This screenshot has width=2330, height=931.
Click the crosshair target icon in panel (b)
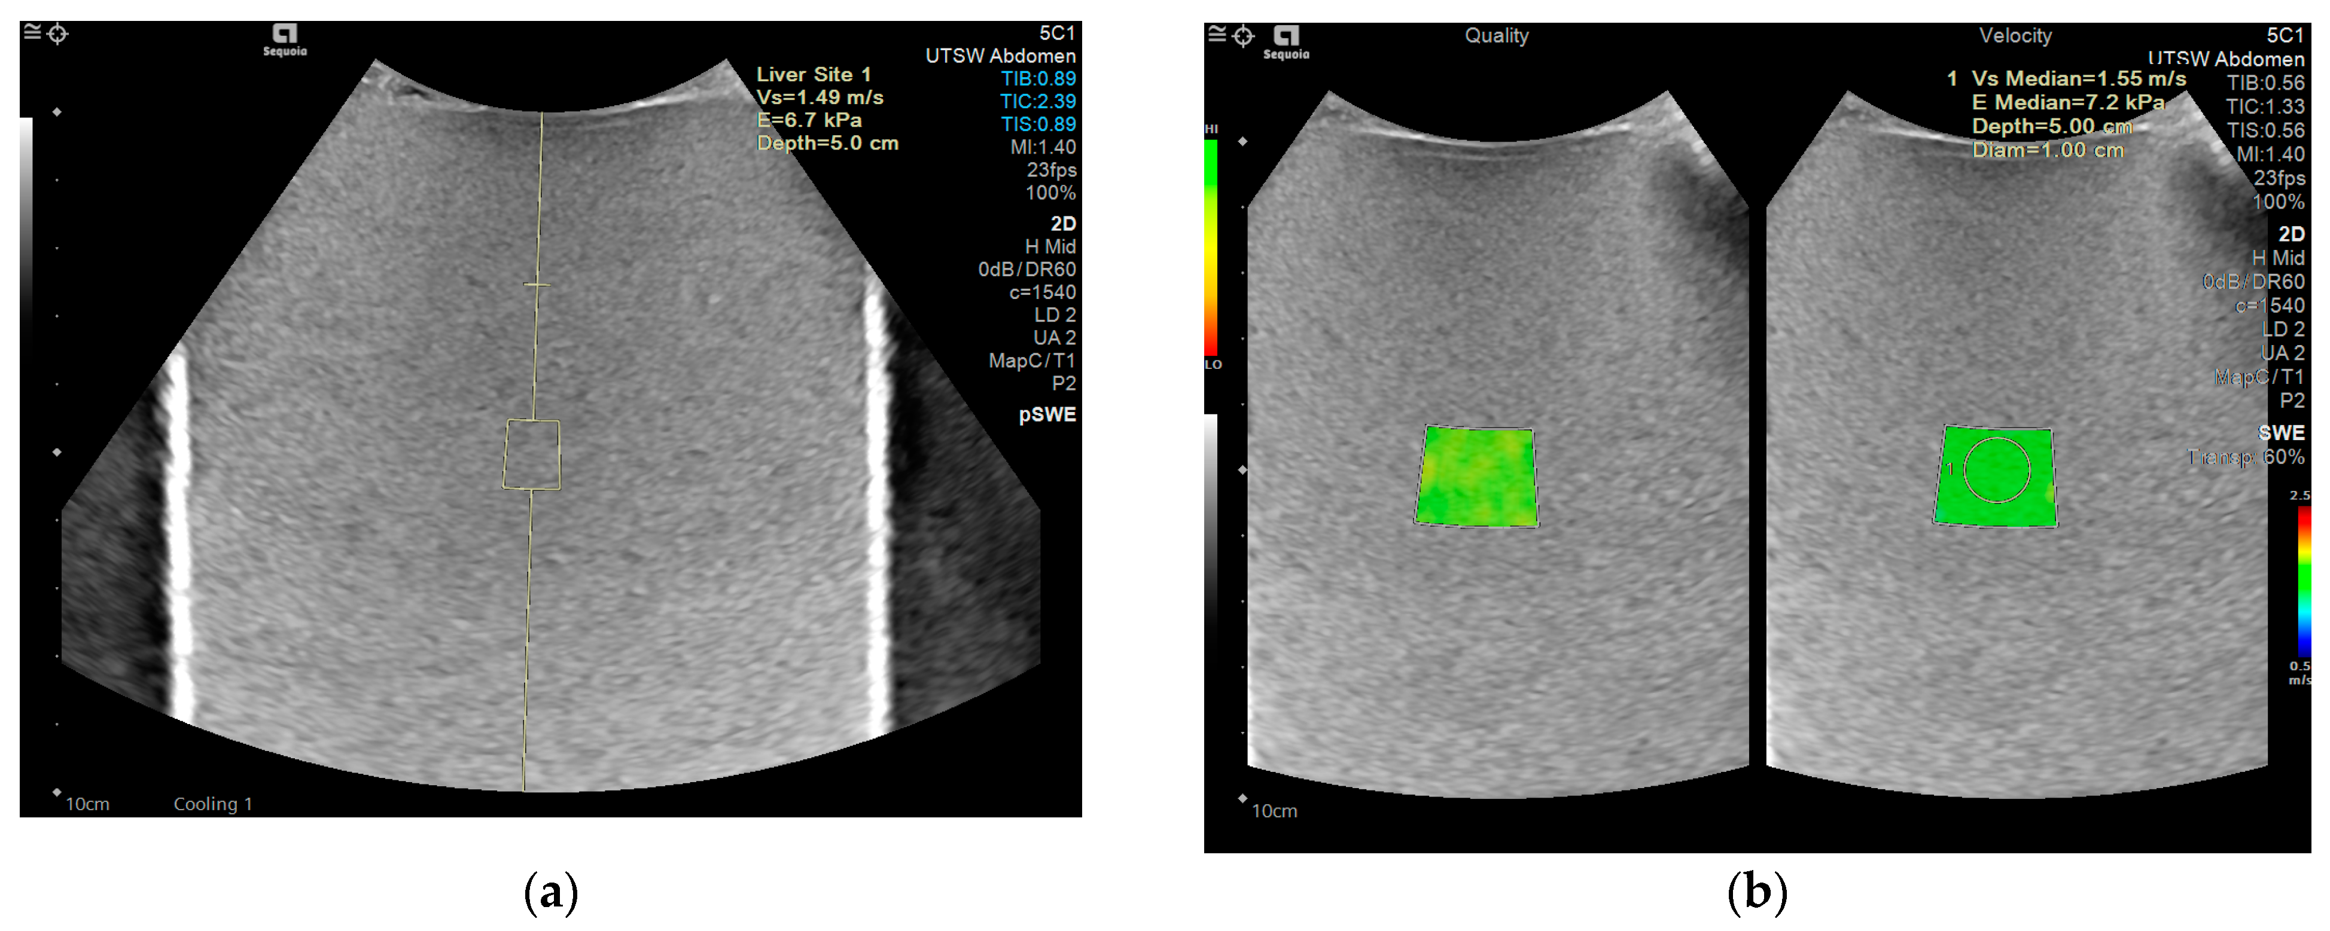click(x=1244, y=36)
